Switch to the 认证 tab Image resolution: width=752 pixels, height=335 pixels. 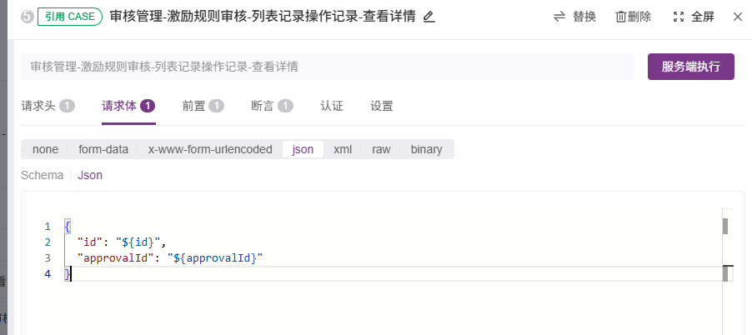point(332,106)
